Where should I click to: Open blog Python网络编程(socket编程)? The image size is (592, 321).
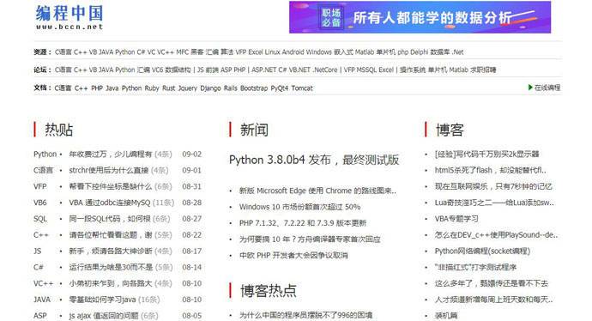coord(482,251)
